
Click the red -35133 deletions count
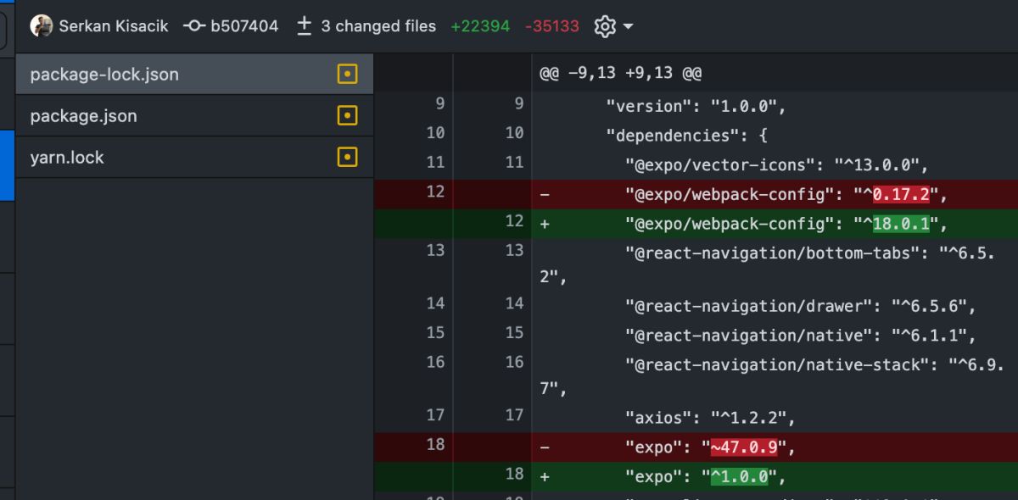point(551,26)
